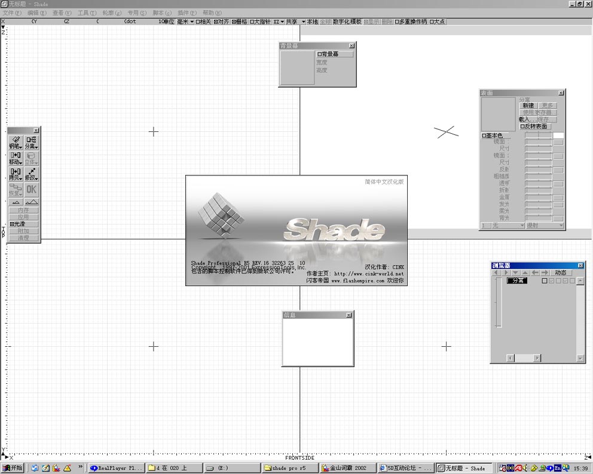Open 金山词霸 2002 from taskbar

(x=348, y=468)
